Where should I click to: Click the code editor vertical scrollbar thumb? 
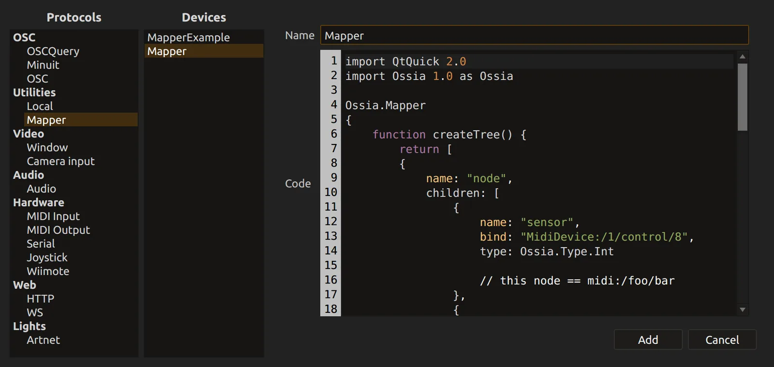point(743,97)
